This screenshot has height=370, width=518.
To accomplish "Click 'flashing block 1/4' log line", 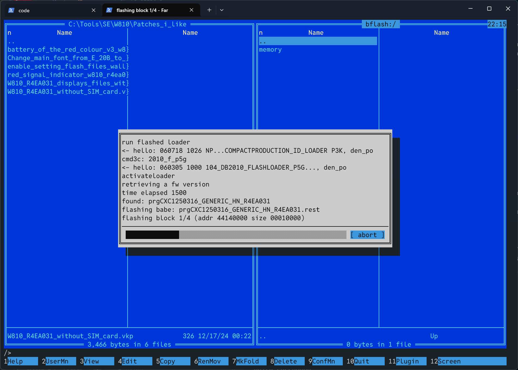I will (213, 218).
